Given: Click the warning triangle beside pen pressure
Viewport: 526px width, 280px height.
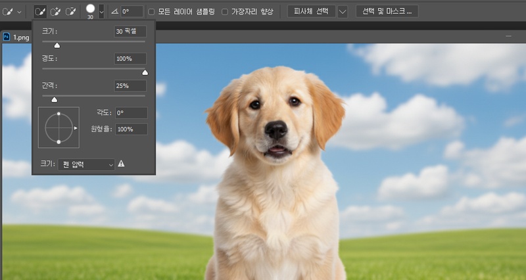Looking at the screenshot, I should [122, 164].
